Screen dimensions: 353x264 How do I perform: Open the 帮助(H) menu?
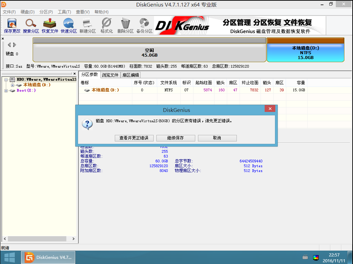pos(101,12)
